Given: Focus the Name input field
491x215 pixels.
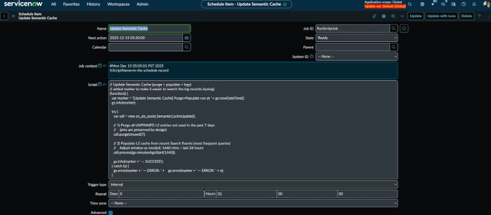Looking at the screenshot, I should pyautogui.click(x=150, y=28).
